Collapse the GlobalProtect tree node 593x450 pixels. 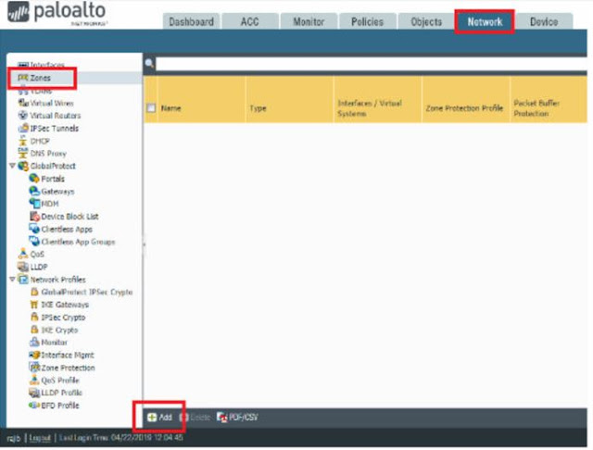(x=12, y=166)
